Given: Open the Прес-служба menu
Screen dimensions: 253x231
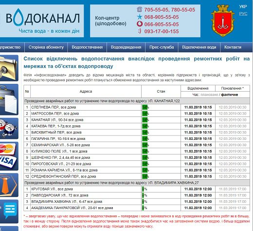Looking at the screenshot, I should coord(162,47).
